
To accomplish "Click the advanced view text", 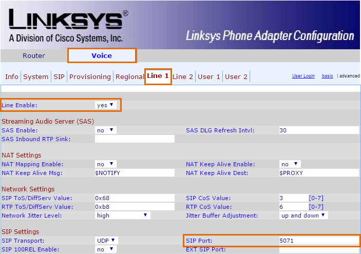I will coord(349,76).
